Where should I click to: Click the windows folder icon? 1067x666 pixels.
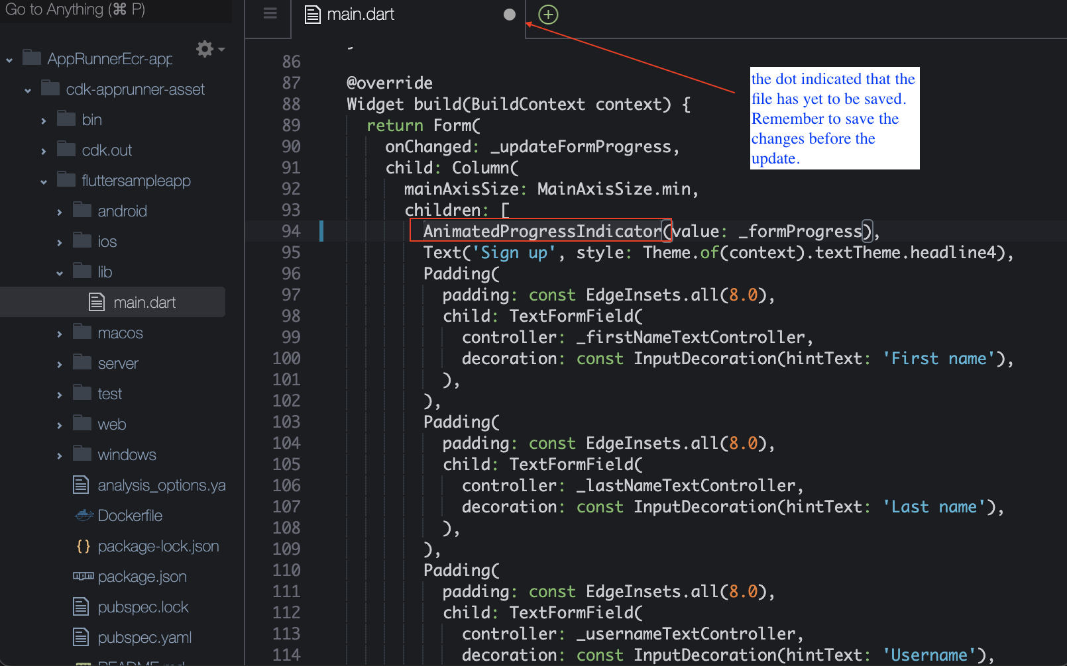[x=82, y=453]
